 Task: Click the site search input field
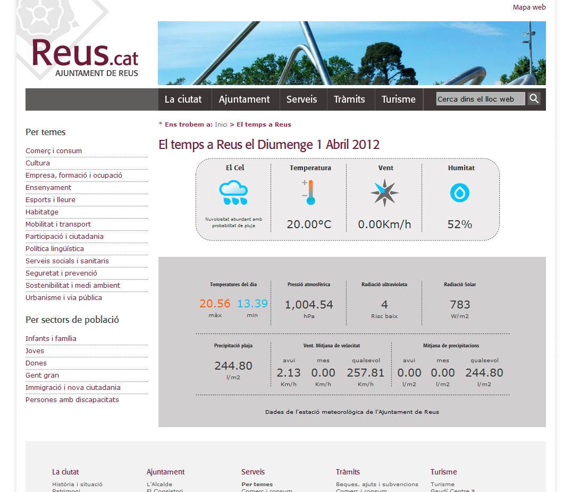coord(480,99)
